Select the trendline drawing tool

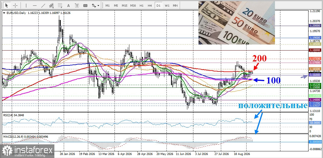click(x=43, y=5)
